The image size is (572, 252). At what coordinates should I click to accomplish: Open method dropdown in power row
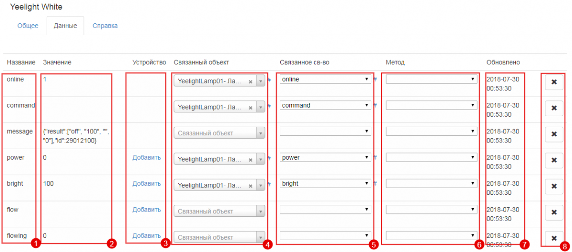(431, 157)
